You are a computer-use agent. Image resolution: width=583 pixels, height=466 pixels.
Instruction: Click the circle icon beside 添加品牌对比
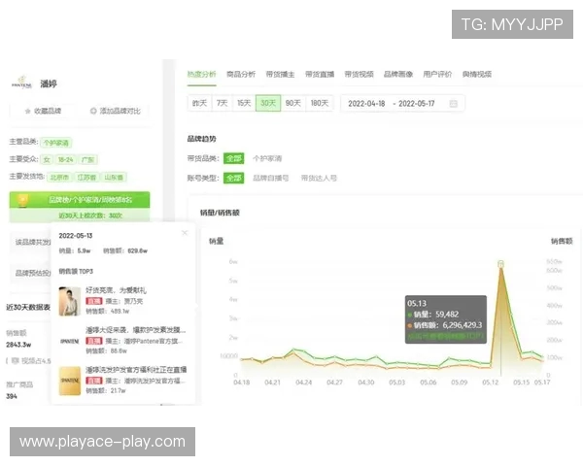pos(93,111)
